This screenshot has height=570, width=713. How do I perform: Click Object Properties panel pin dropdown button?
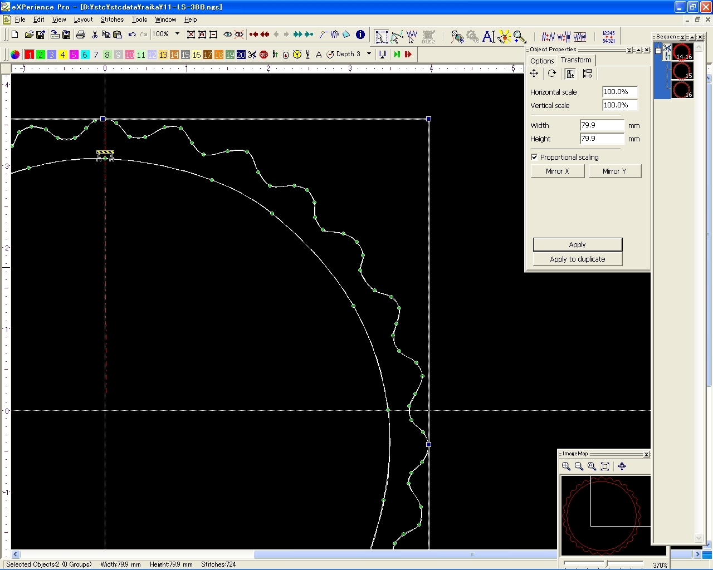tap(629, 50)
